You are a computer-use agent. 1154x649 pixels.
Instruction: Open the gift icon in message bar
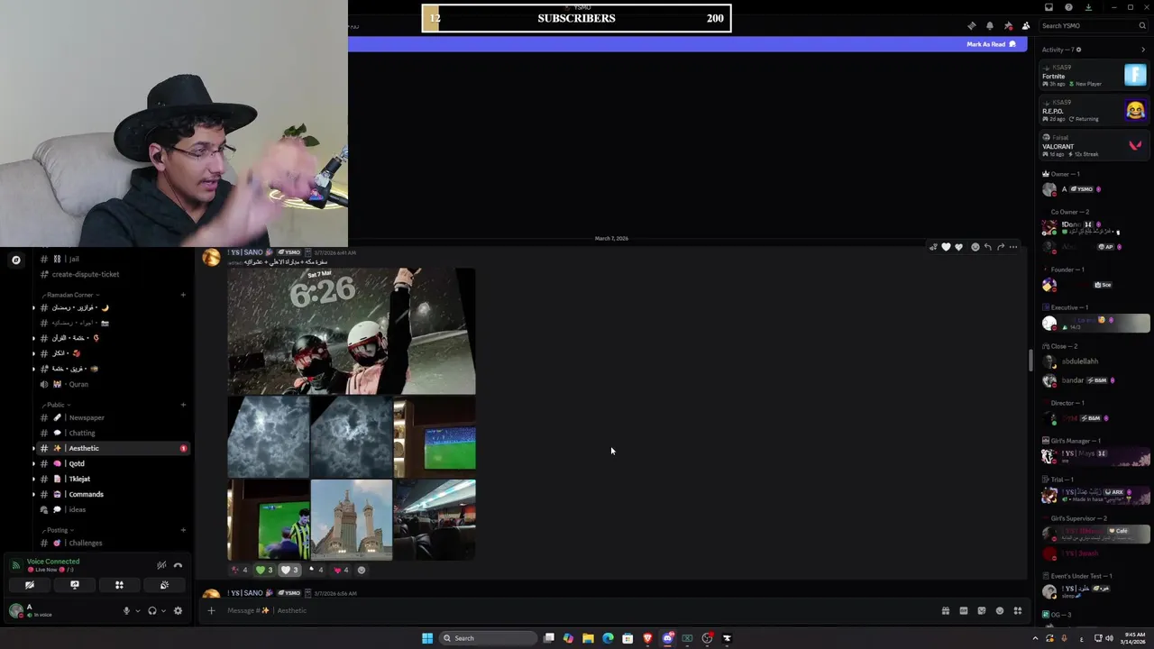pyautogui.click(x=946, y=610)
